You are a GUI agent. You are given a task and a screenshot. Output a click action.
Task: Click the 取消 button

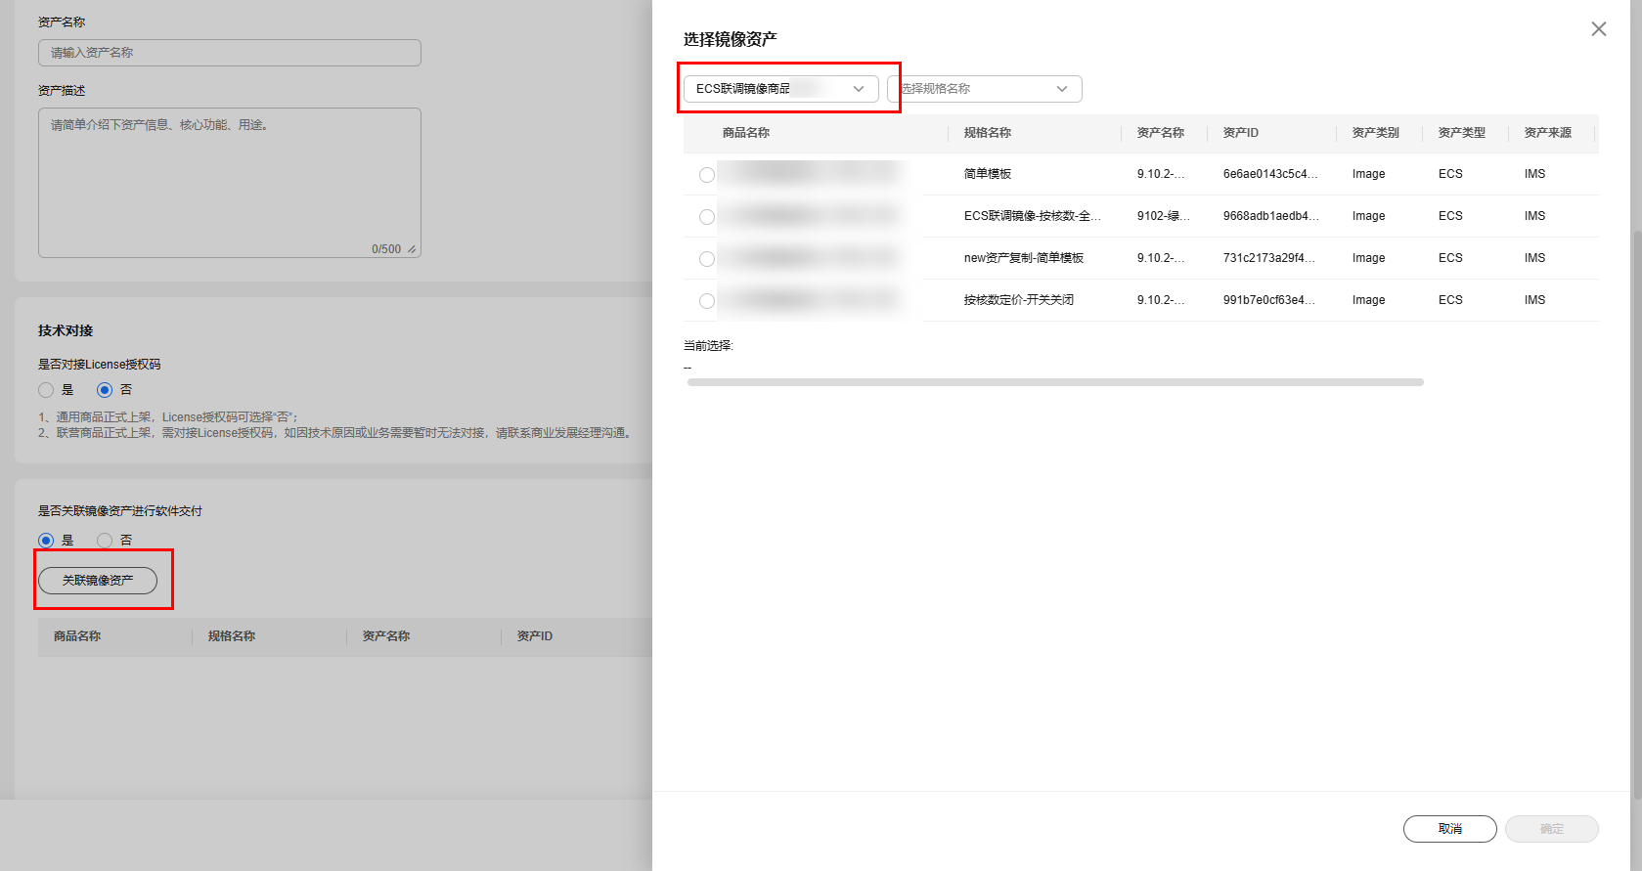click(x=1449, y=829)
